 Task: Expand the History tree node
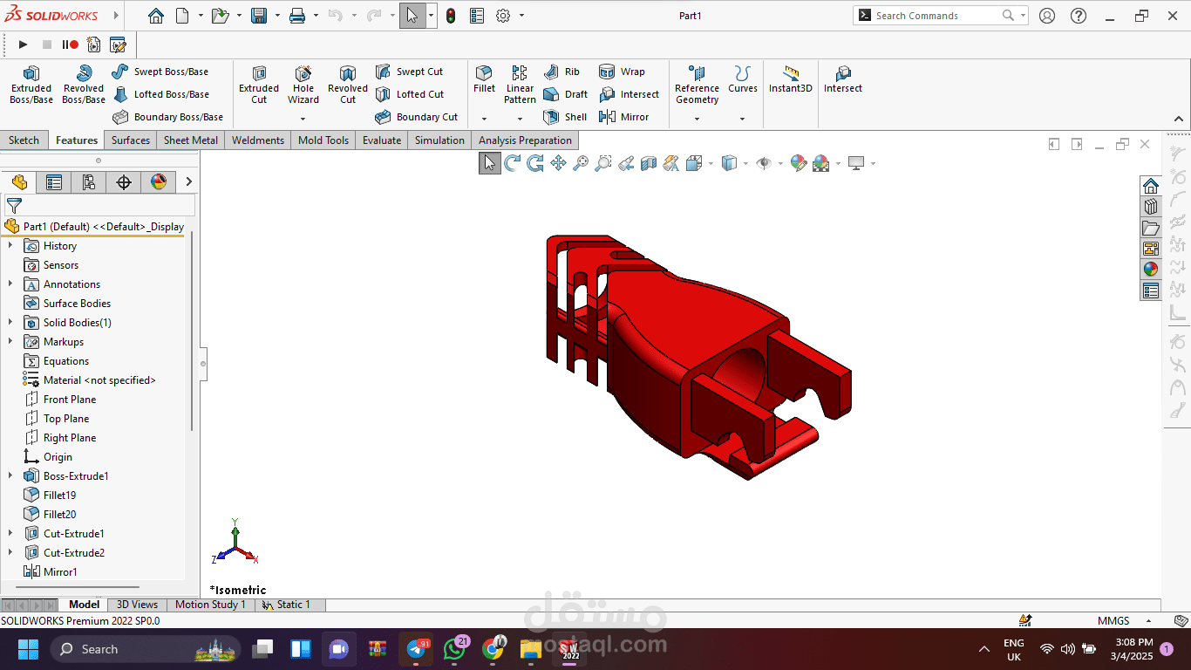coord(10,246)
